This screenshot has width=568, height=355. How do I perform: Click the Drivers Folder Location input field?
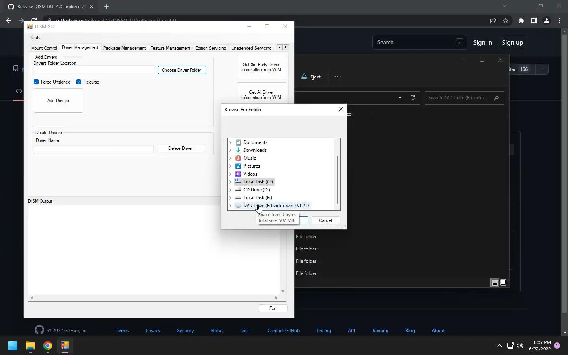tap(94, 70)
